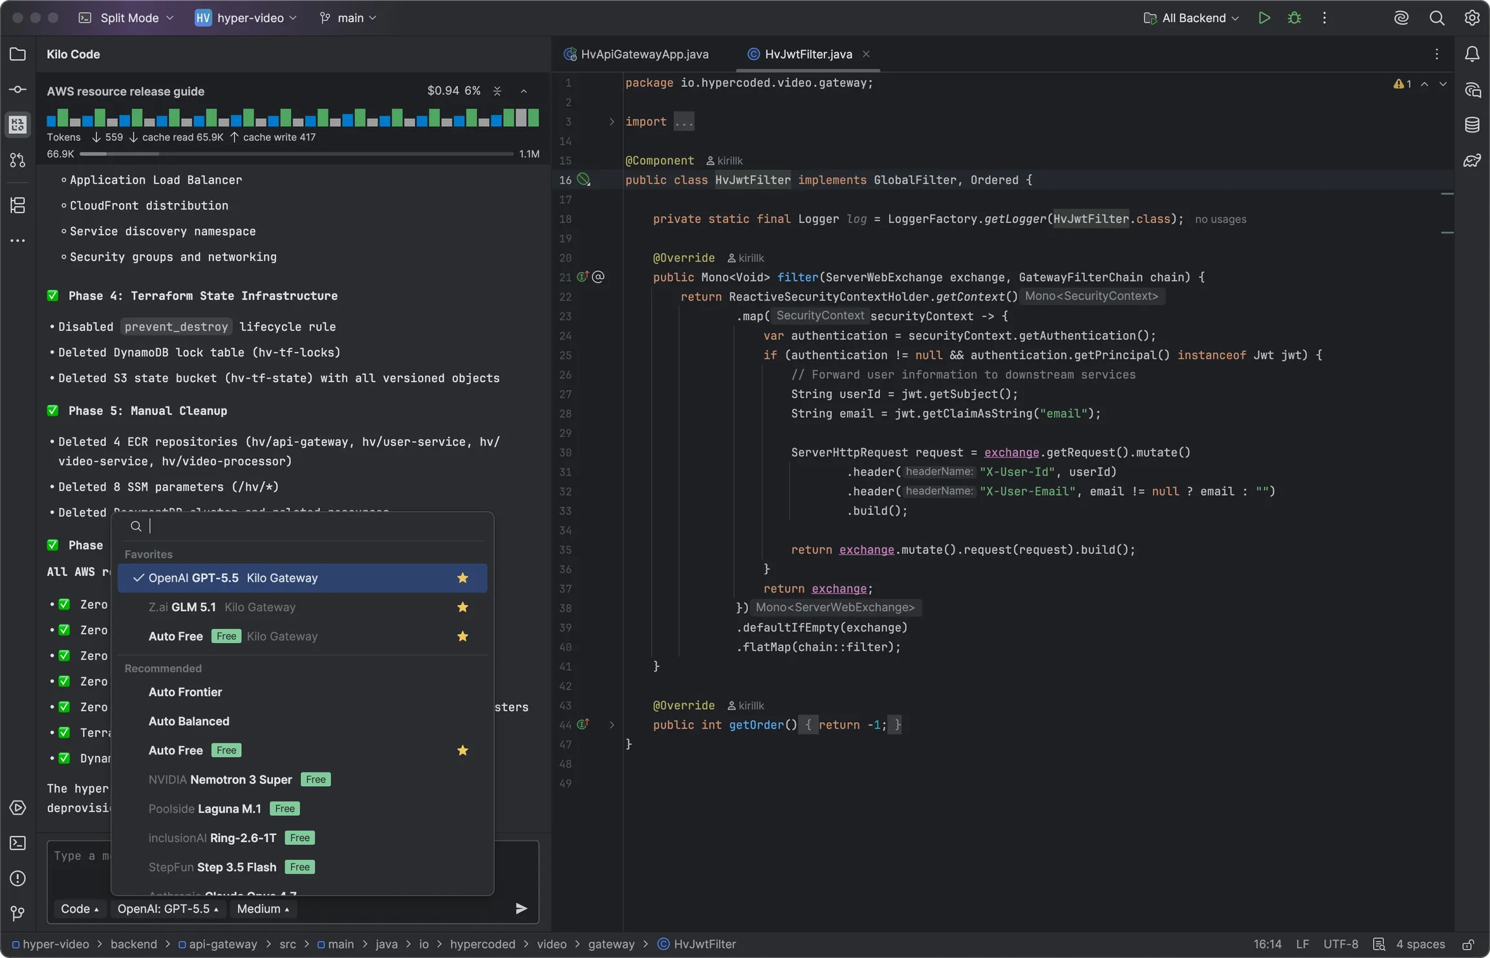Open the Problems tool window icon

point(17,878)
